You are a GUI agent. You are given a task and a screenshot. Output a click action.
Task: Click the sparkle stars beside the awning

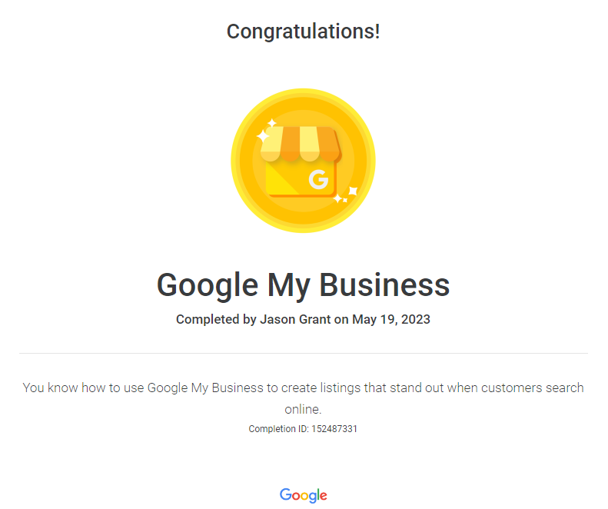coord(267,131)
